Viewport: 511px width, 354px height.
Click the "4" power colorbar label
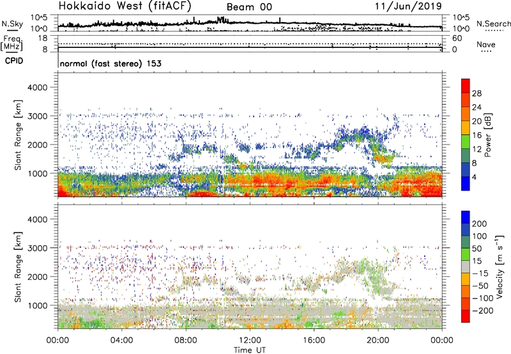coord(474,177)
